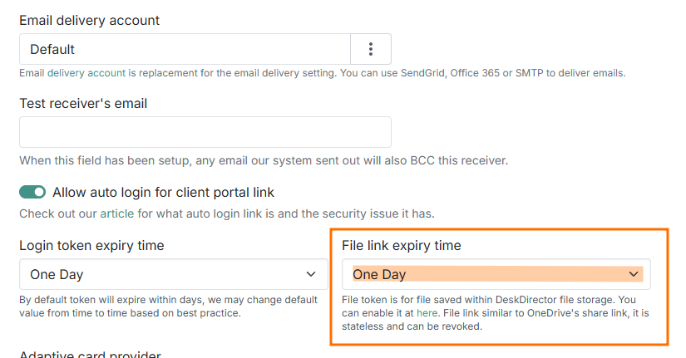Viewport: 686px width, 358px height.
Task: Click the 'Adaptive card provider' section label
Action: 90,355
